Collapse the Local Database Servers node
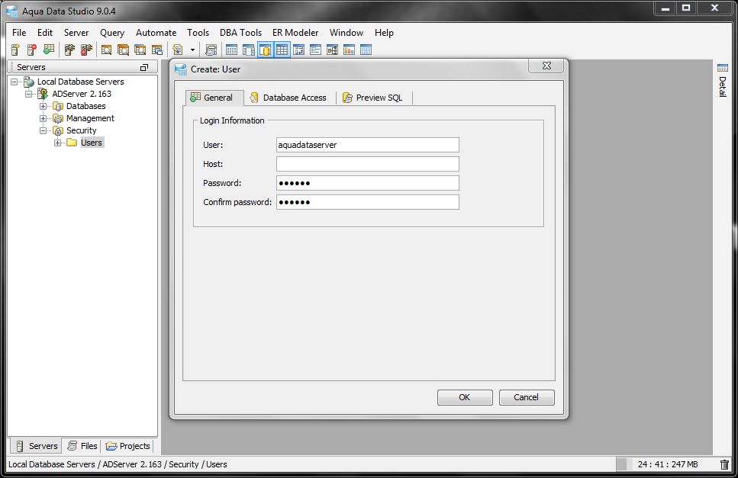The image size is (738, 478). point(15,82)
